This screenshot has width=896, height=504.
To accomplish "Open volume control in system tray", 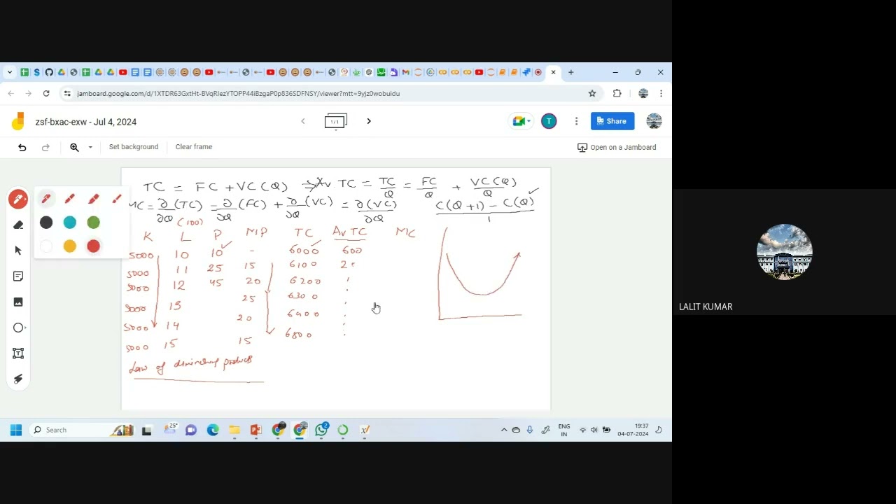I will [594, 430].
